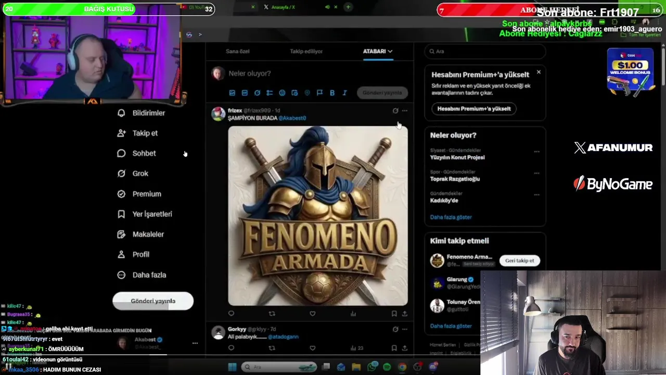Click the Ara search field
This screenshot has width=666, height=375.
click(485, 52)
